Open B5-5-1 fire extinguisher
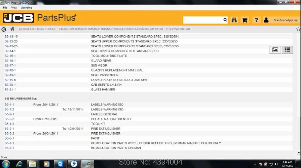 click(9, 129)
